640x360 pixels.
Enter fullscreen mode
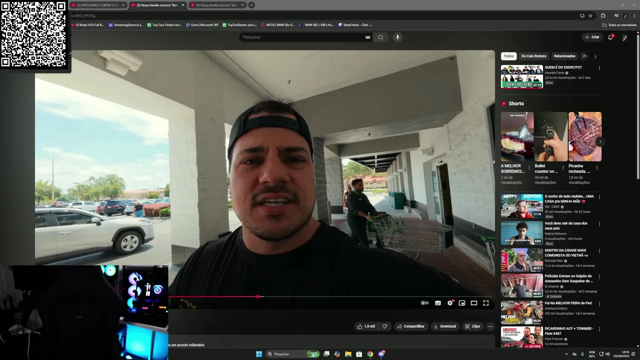pos(486,303)
